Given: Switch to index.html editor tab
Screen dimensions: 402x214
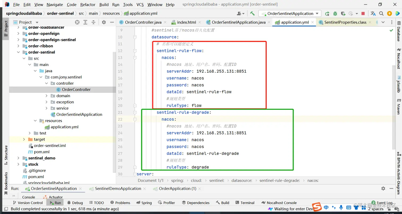Looking at the screenshot, I should 187,22.
